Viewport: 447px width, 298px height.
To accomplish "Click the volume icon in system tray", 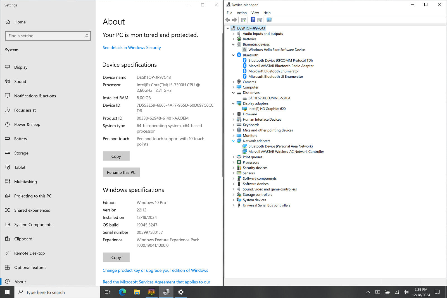I will coord(406,292).
